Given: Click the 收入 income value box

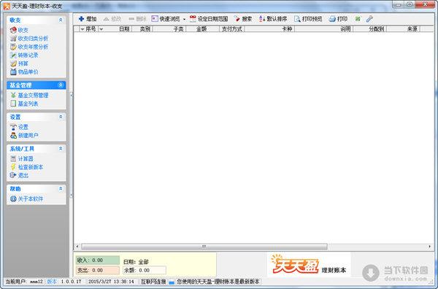Looking at the screenshot, I should pyautogui.click(x=98, y=261).
